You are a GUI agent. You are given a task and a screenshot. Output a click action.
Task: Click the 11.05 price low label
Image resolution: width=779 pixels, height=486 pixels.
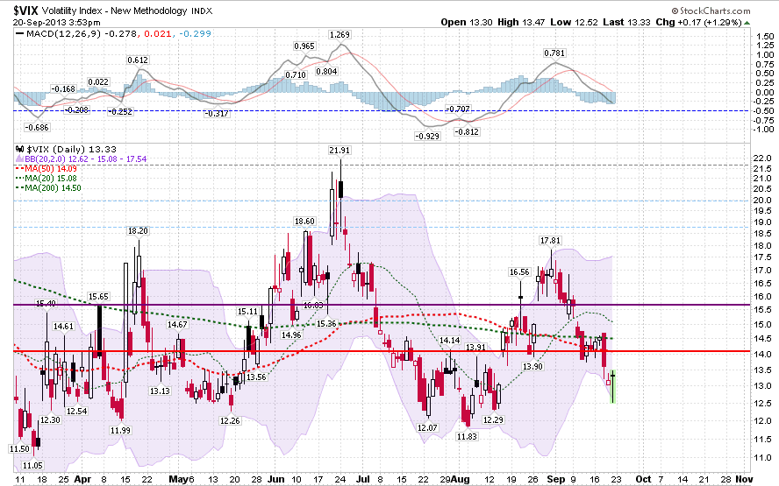tap(32, 466)
